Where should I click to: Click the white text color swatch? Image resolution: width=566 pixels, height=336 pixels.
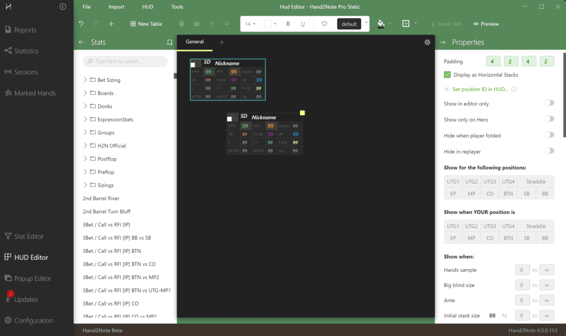tap(268, 24)
